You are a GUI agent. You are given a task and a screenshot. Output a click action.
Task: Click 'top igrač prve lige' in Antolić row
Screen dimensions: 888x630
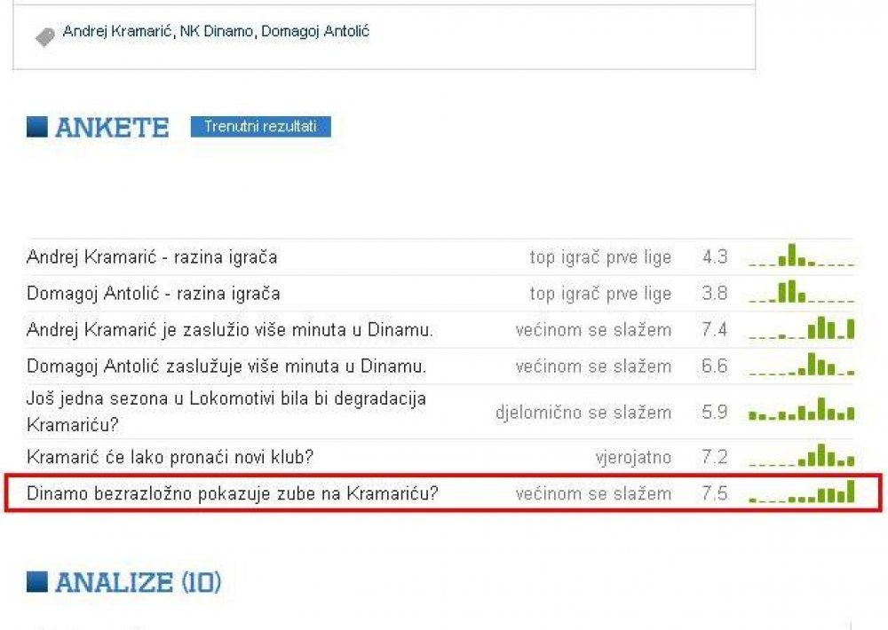pos(600,294)
